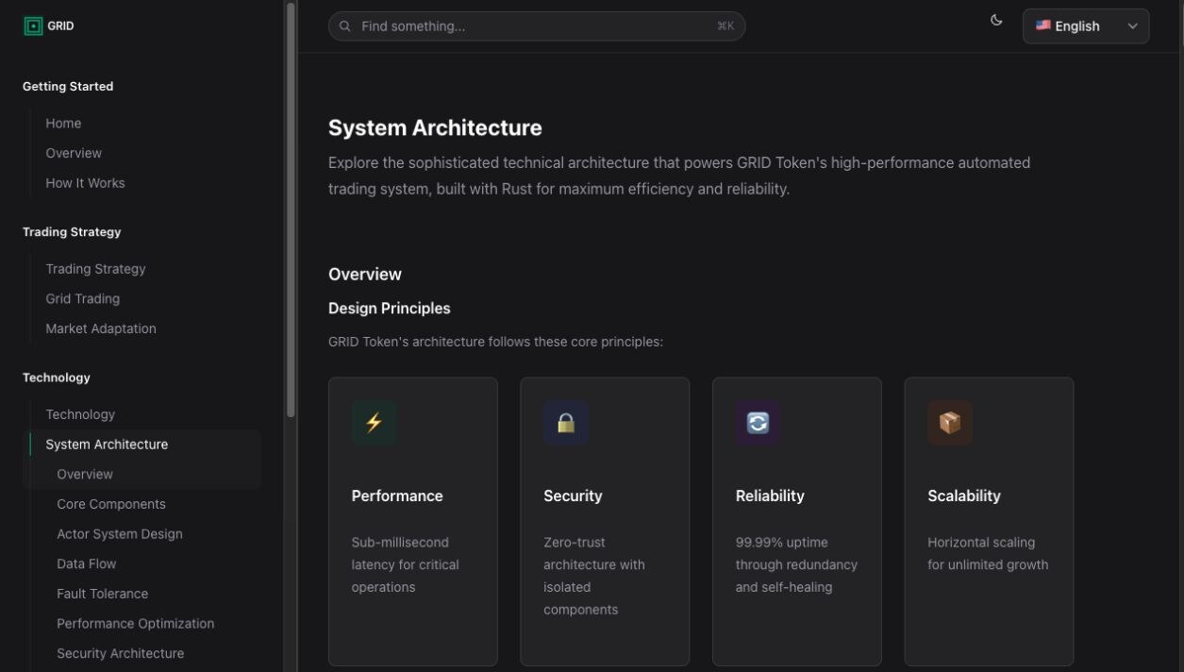Open Security Architecture section link
This screenshot has height=672, width=1184.
coord(120,653)
